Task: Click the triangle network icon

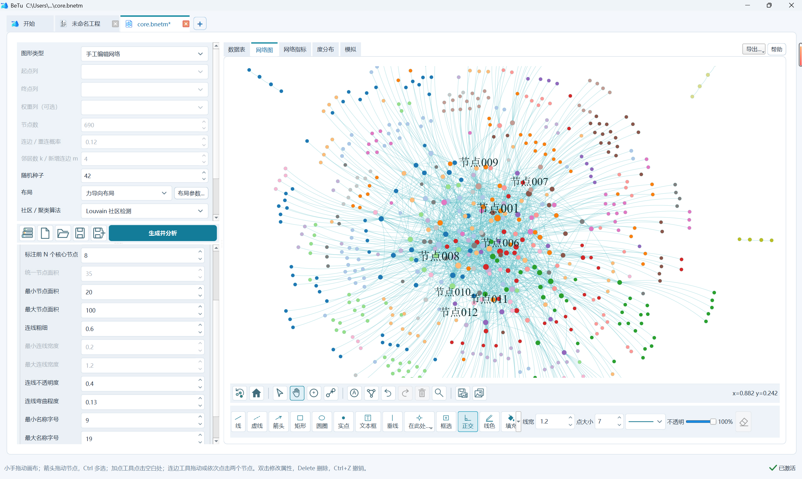Action: 371,393
